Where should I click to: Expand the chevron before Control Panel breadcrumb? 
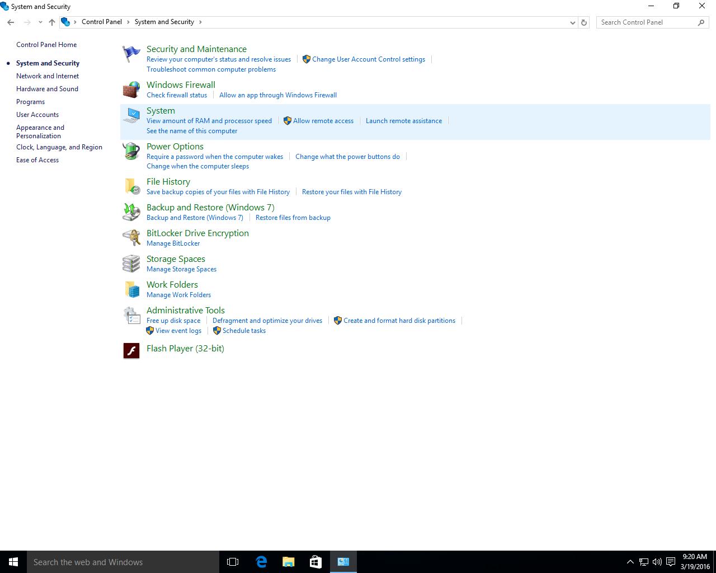coord(76,22)
